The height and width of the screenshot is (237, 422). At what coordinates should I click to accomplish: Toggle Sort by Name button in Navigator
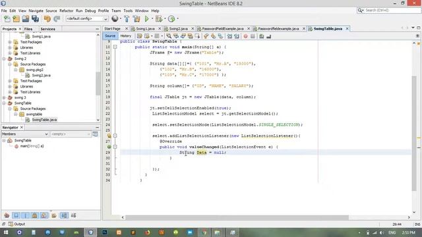(x=64, y=215)
